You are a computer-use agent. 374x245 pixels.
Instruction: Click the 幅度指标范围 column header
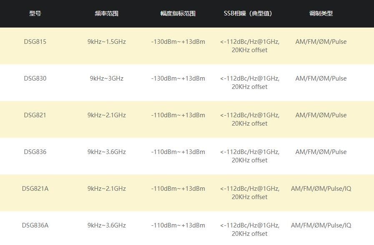[x=178, y=13]
